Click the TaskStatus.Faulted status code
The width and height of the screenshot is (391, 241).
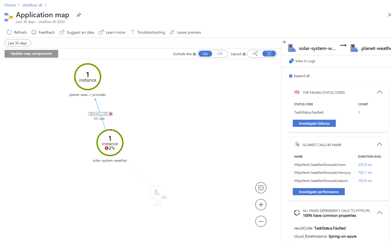tap(309, 112)
